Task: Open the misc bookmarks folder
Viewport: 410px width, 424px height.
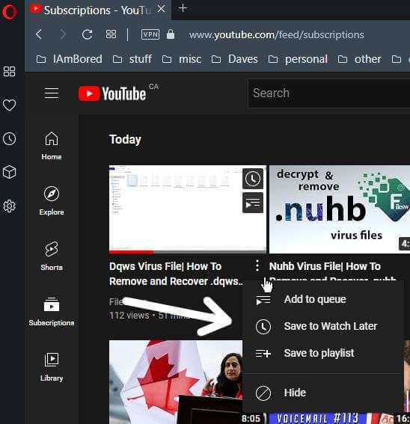Action: 182,59
